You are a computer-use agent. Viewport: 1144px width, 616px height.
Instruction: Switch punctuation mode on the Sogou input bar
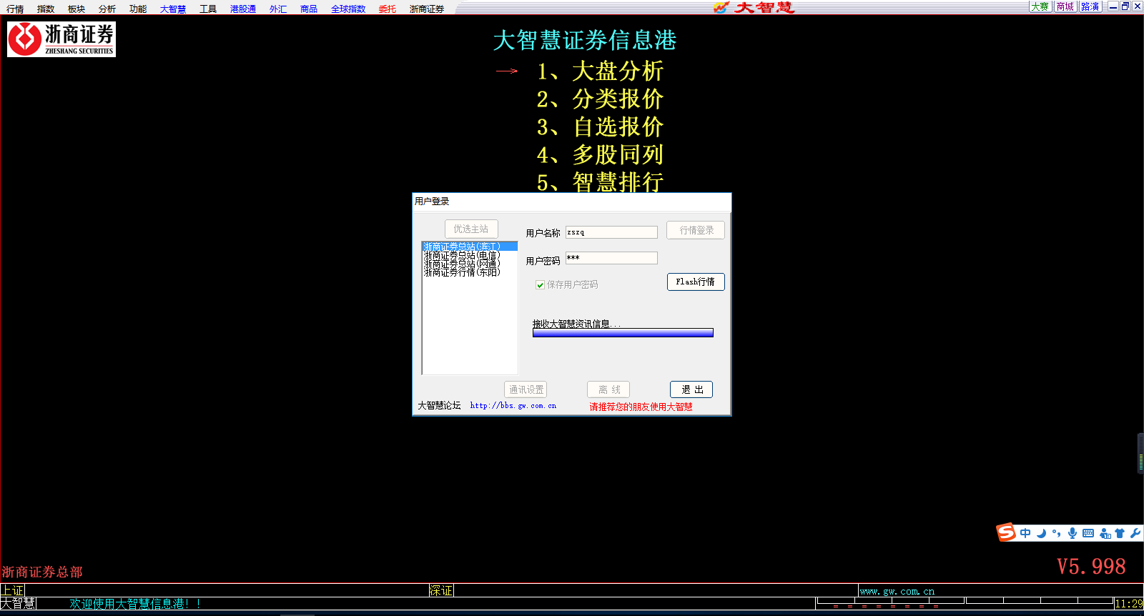[x=1056, y=533]
